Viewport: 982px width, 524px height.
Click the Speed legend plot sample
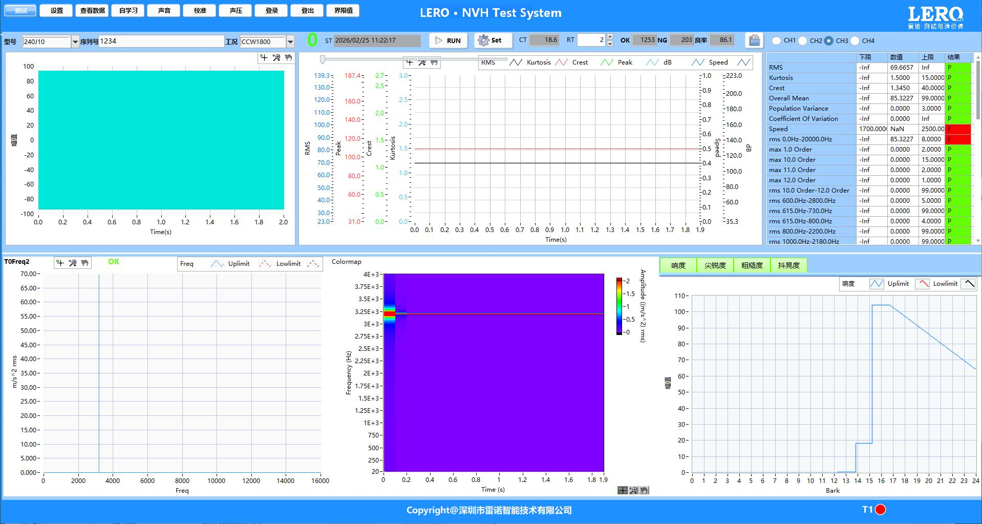[x=743, y=62]
